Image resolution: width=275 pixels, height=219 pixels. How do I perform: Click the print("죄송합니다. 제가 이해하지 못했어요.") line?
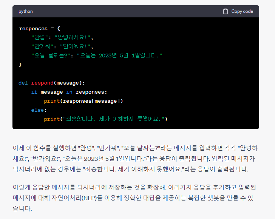click(106, 119)
